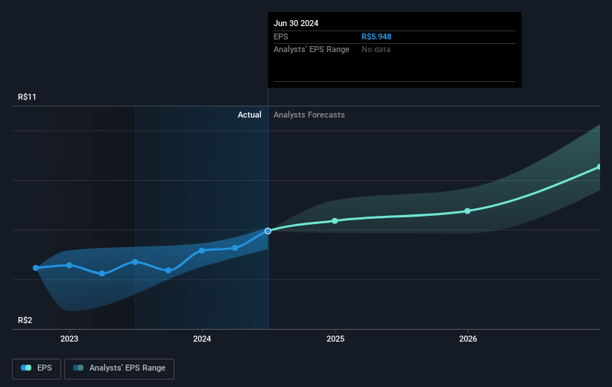Click the mid-2023 EPS data point
The height and width of the screenshot is (387, 612).
pyautogui.click(x=135, y=262)
